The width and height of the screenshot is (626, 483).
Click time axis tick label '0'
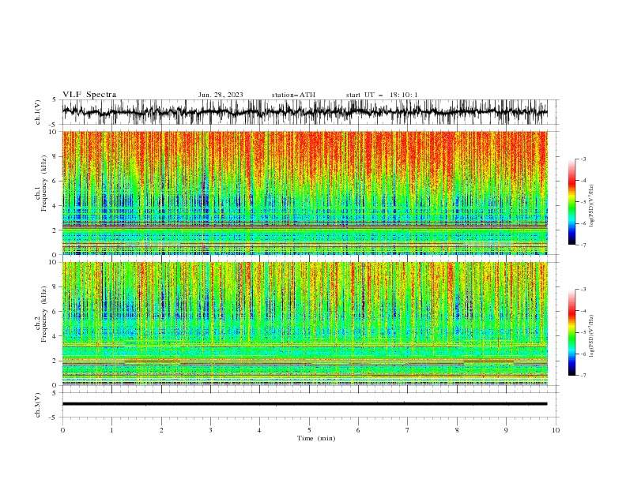(62, 430)
